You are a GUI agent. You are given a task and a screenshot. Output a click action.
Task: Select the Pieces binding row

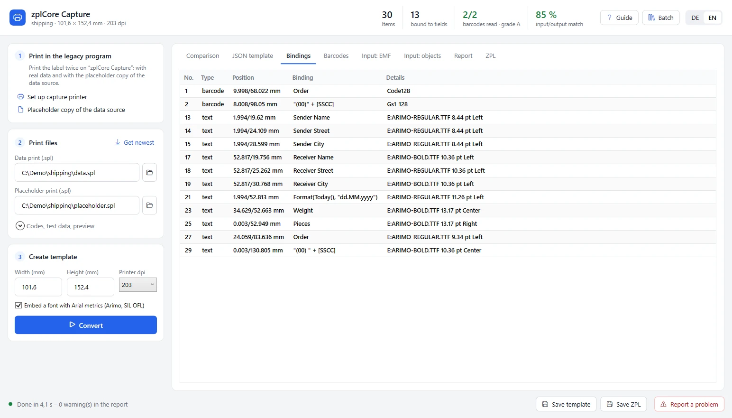pos(448,223)
